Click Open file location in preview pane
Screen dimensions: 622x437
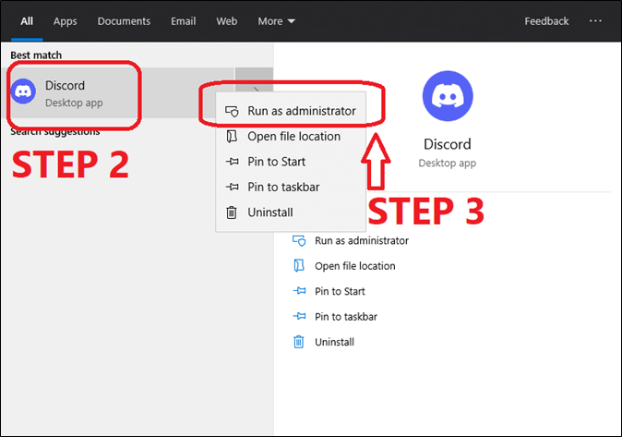coord(355,266)
